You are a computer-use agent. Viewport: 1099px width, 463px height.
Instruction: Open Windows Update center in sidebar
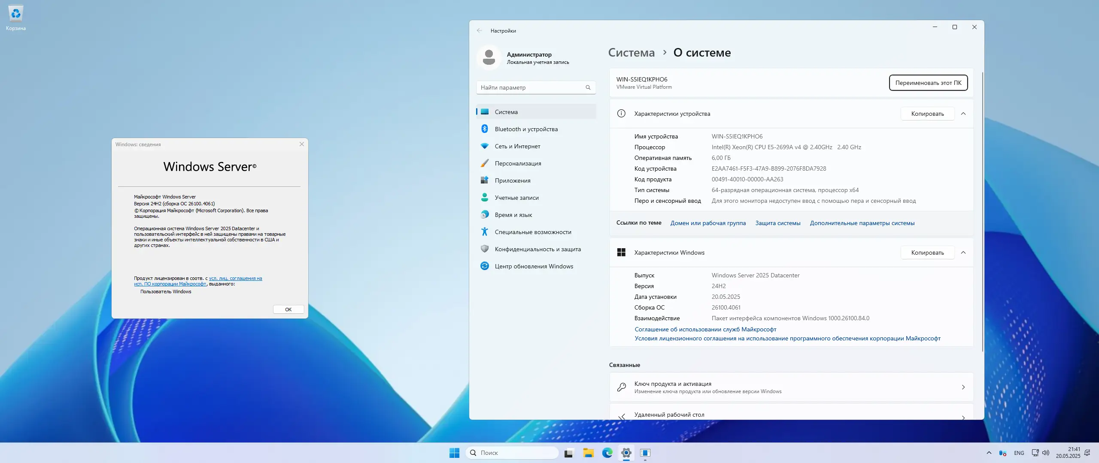pos(534,266)
